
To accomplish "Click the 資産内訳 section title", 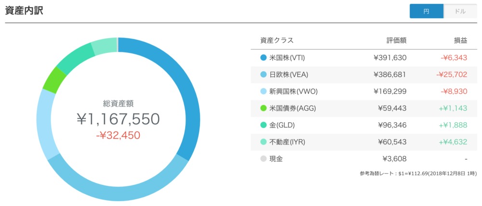I will 24,11.
